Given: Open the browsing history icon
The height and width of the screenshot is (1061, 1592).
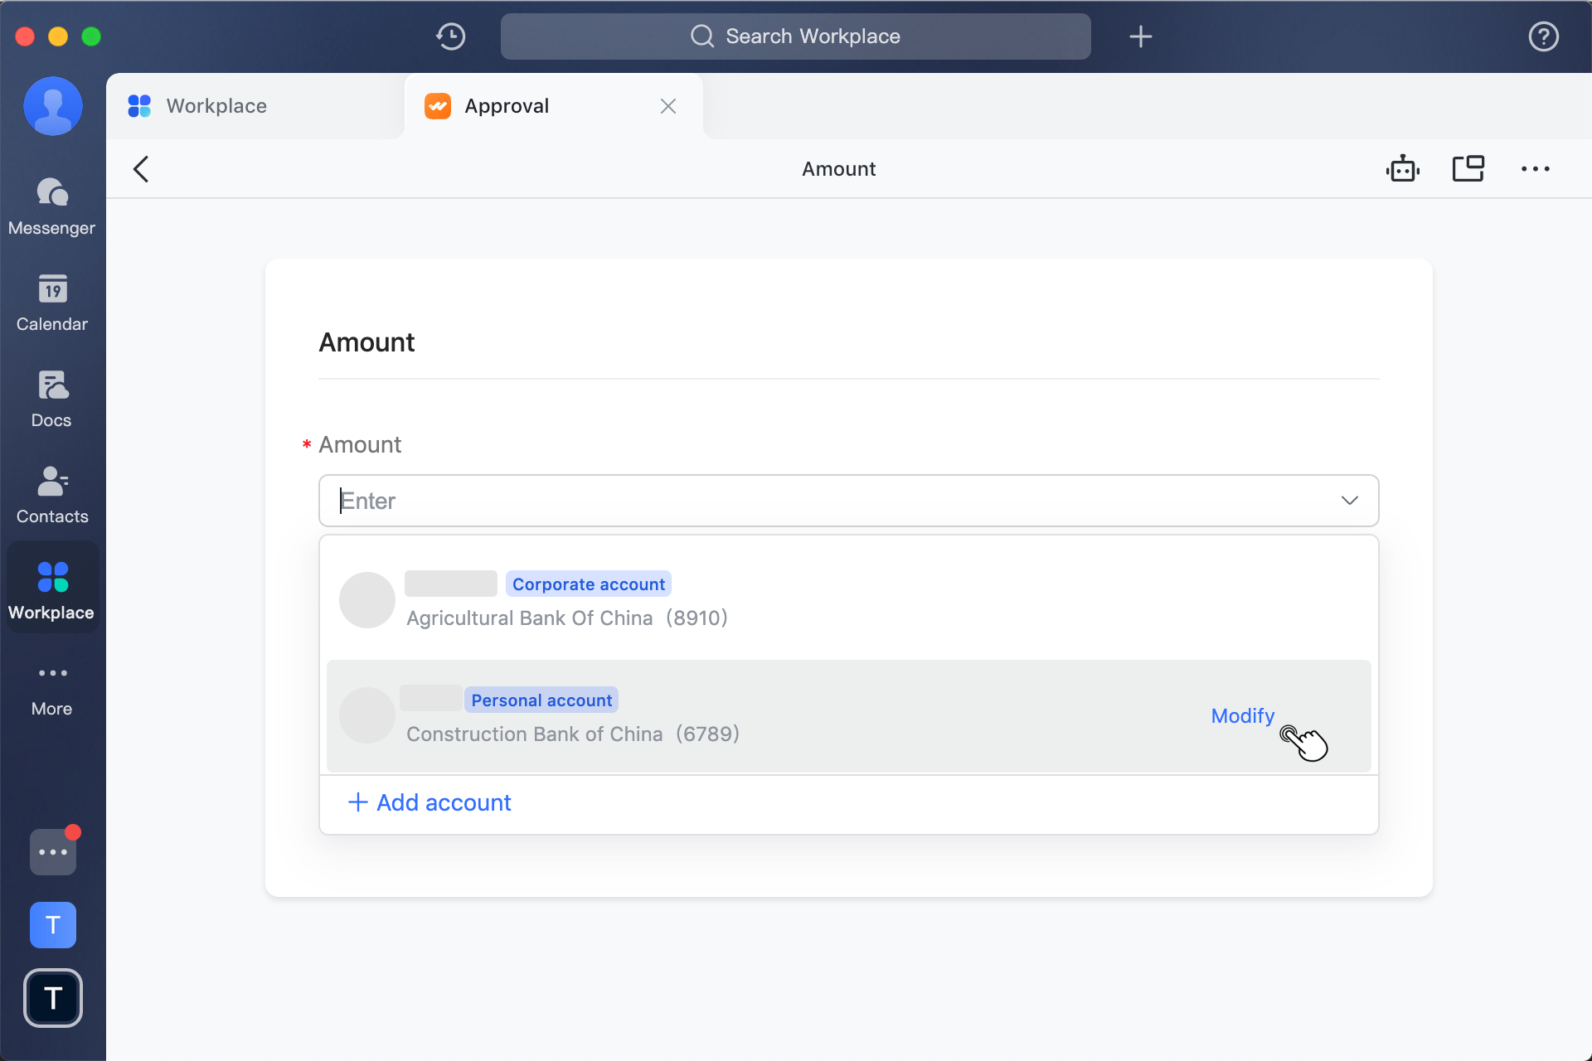Looking at the screenshot, I should click(x=450, y=36).
